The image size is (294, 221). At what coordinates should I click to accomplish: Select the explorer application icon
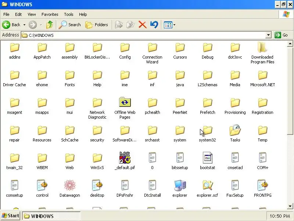[180, 185]
